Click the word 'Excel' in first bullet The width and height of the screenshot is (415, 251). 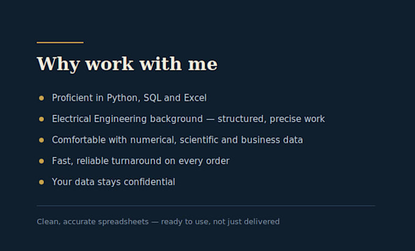pyautogui.click(x=195, y=98)
